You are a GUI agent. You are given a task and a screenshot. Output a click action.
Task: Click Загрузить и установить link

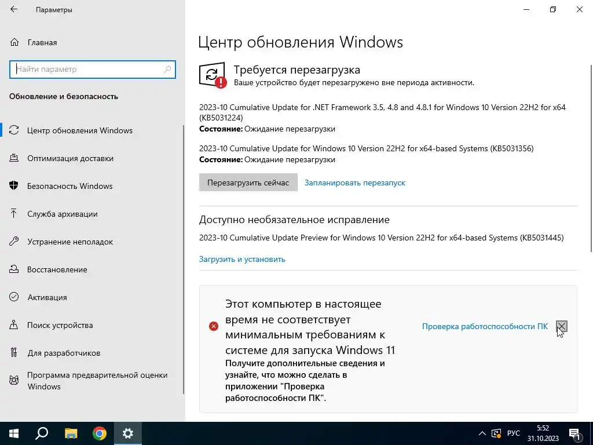pyautogui.click(x=242, y=259)
